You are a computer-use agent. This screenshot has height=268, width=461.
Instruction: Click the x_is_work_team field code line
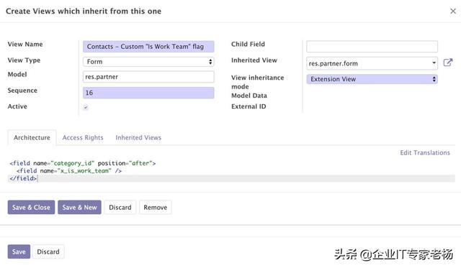pyautogui.click(x=69, y=171)
